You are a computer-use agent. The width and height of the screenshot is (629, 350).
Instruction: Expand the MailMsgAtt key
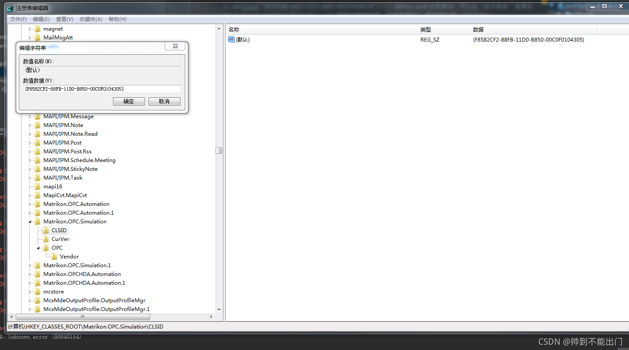point(31,38)
